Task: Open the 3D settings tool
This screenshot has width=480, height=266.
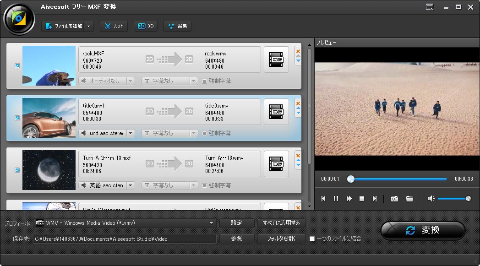Action: [146, 26]
